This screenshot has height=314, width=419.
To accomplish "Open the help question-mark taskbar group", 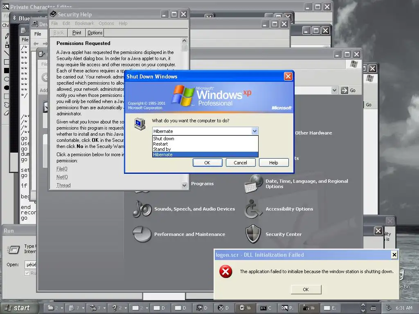I will coord(118,308).
